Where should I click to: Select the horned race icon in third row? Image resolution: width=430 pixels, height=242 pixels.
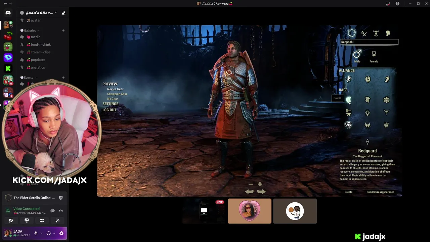click(368, 125)
